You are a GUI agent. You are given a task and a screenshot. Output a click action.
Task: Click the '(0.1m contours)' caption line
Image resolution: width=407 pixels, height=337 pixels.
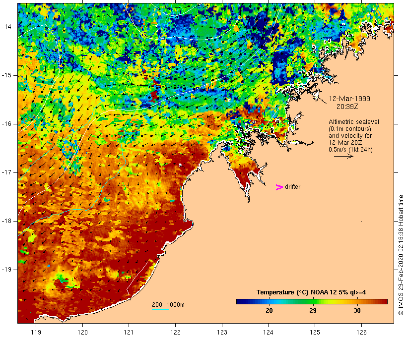tap(350, 129)
